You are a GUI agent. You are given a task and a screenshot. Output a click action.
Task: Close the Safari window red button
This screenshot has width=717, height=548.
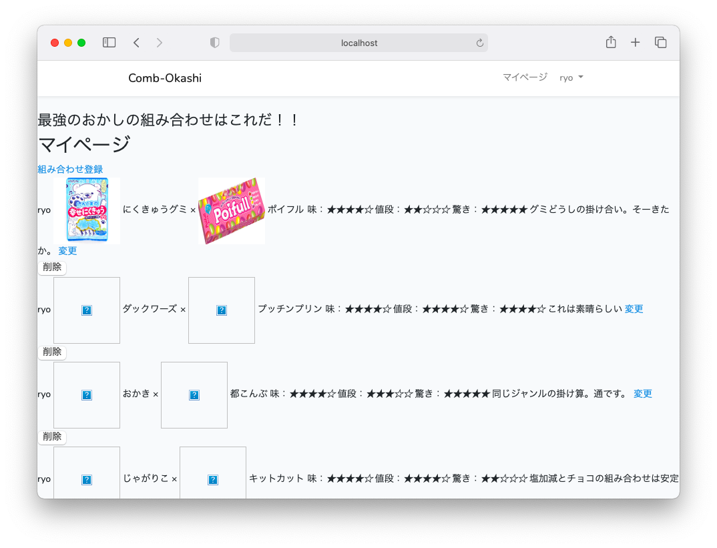[x=55, y=43]
